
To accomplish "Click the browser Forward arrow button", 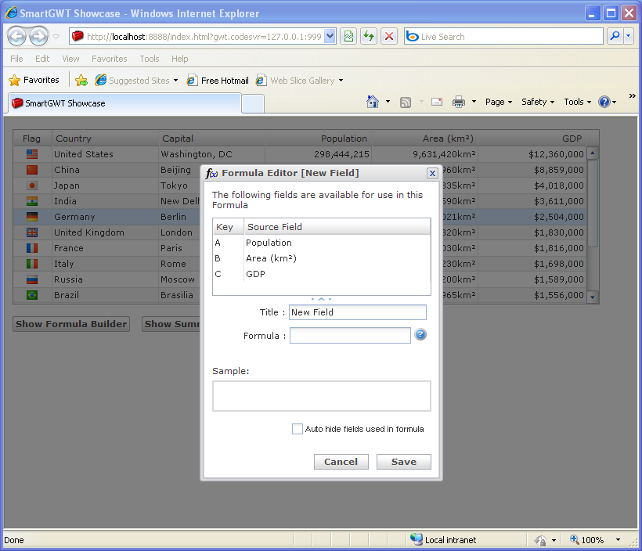I will pos(39,37).
